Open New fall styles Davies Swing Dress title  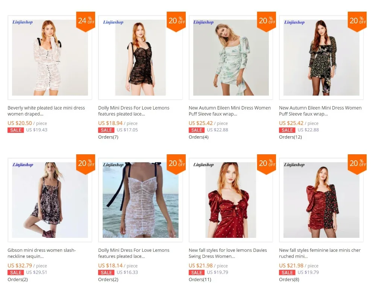[x=228, y=253]
